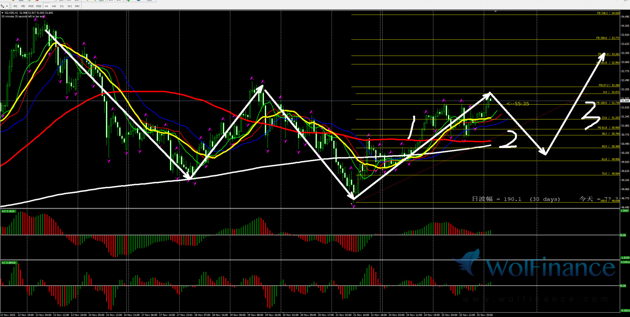Click the white number 1 annotation
Screen dimensions: 630x317
tap(412, 128)
